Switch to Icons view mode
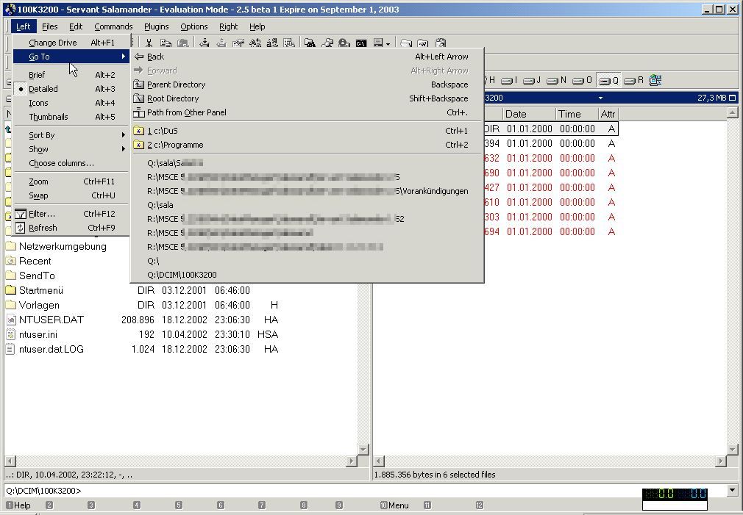Image resolution: width=743 pixels, height=515 pixels. [x=71, y=103]
